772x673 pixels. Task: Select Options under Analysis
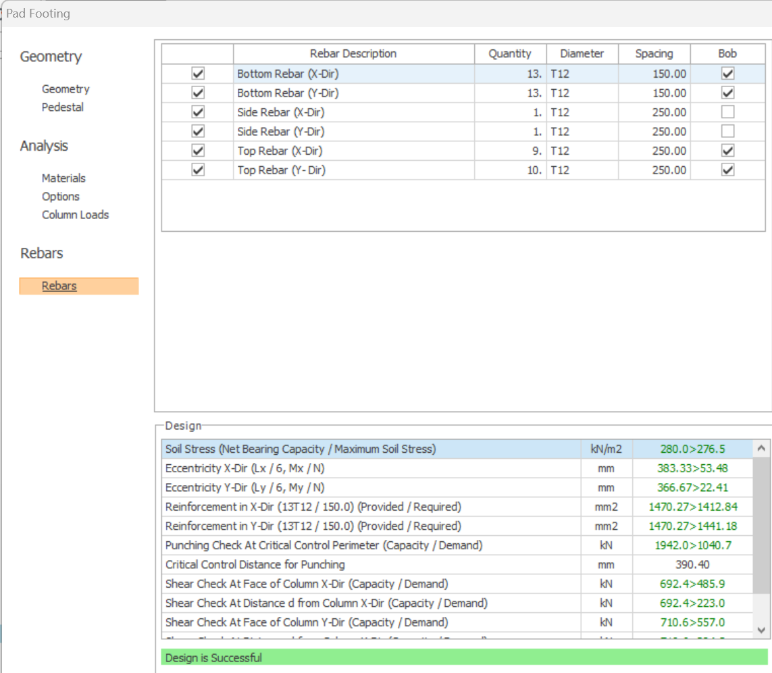(x=61, y=197)
